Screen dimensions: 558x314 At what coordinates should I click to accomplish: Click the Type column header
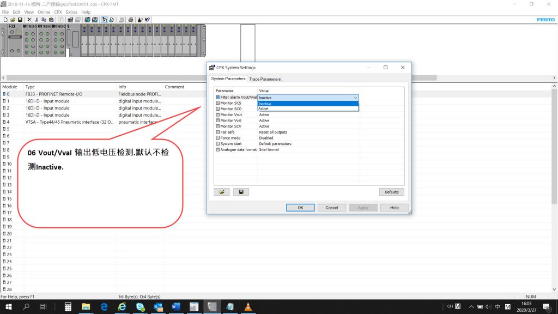(x=70, y=87)
